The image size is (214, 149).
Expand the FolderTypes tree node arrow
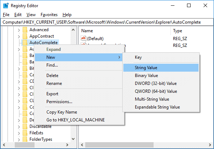19,139
